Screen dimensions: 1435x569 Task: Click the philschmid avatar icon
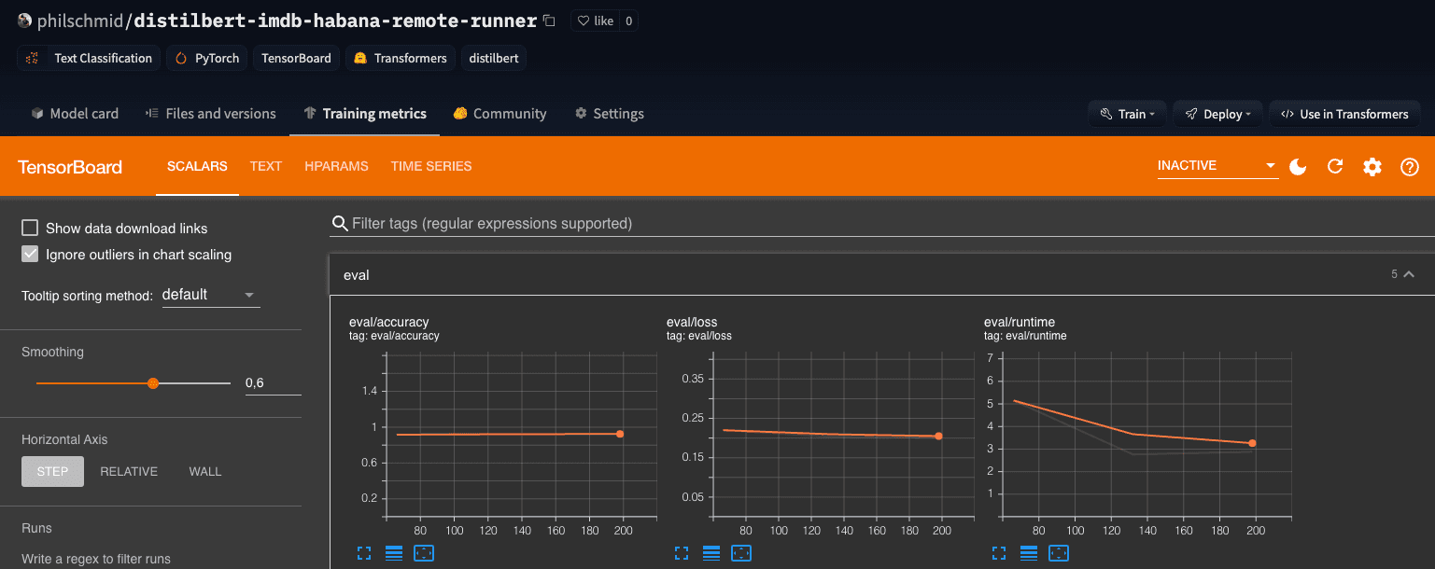pos(24,21)
